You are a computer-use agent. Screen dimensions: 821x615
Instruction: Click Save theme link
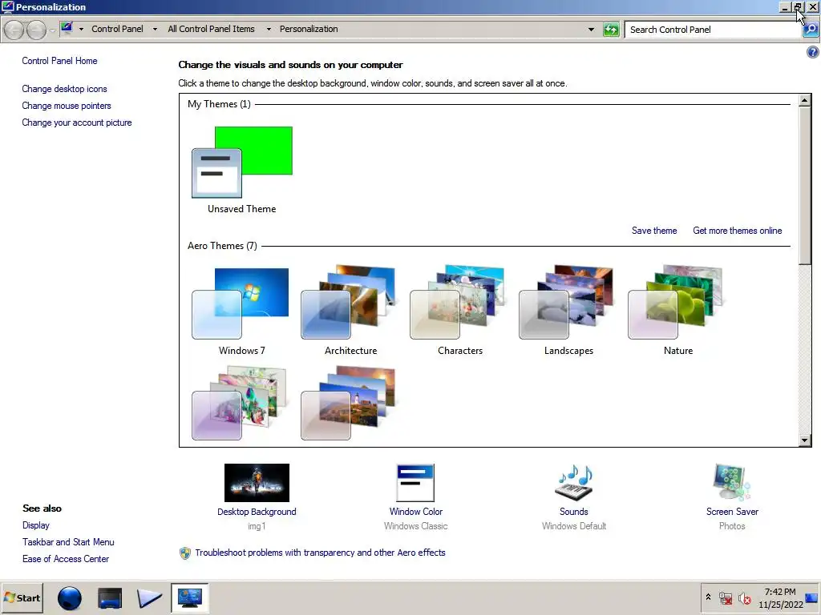(654, 231)
